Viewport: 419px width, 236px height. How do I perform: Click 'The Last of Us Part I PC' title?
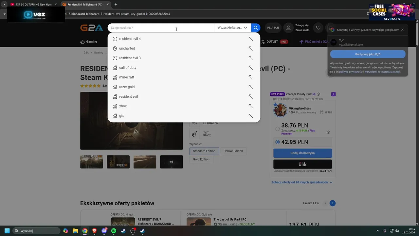click(230, 219)
